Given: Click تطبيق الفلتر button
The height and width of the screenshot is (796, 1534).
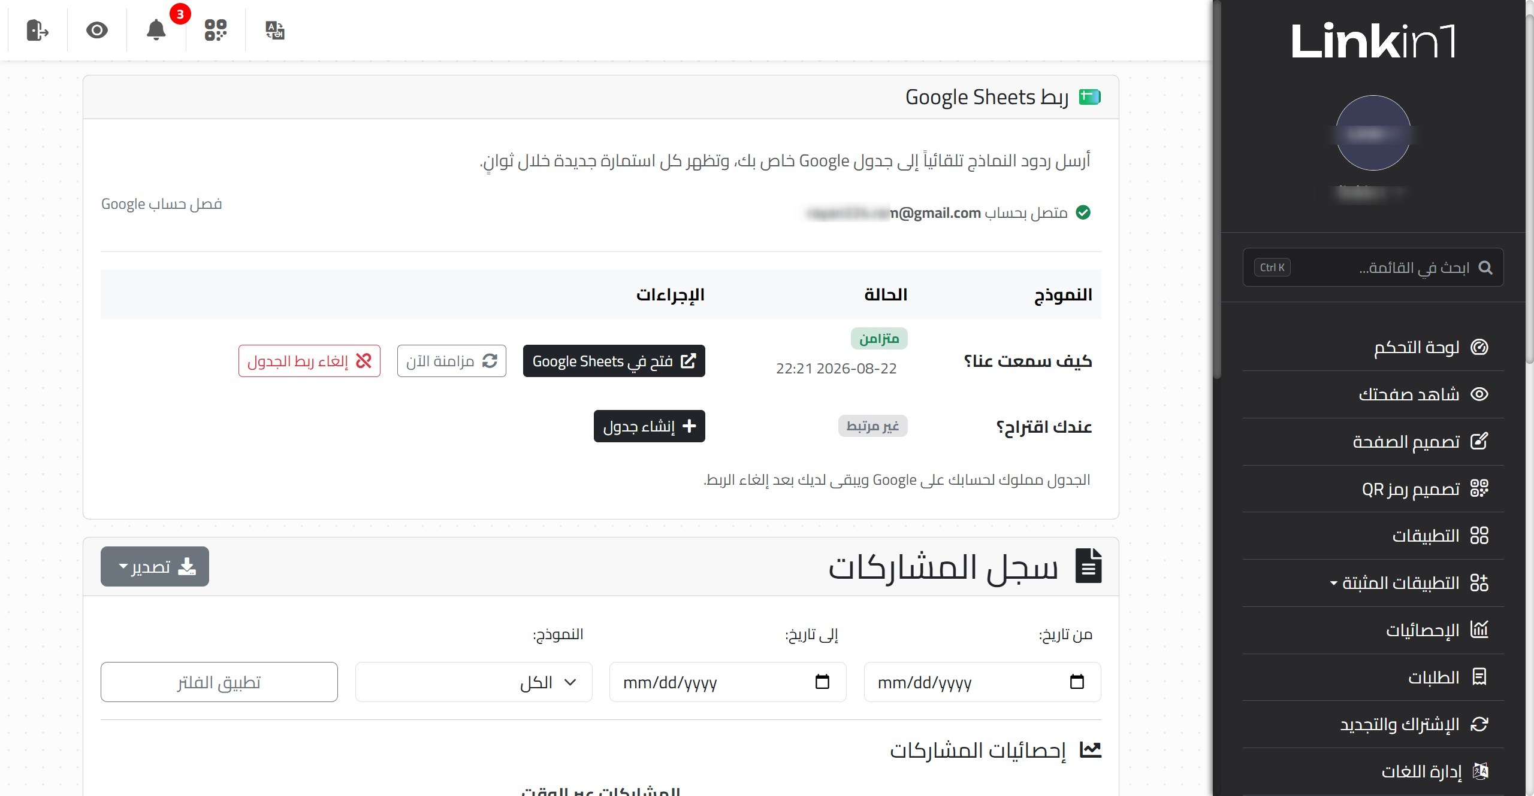Looking at the screenshot, I should coord(219,682).
